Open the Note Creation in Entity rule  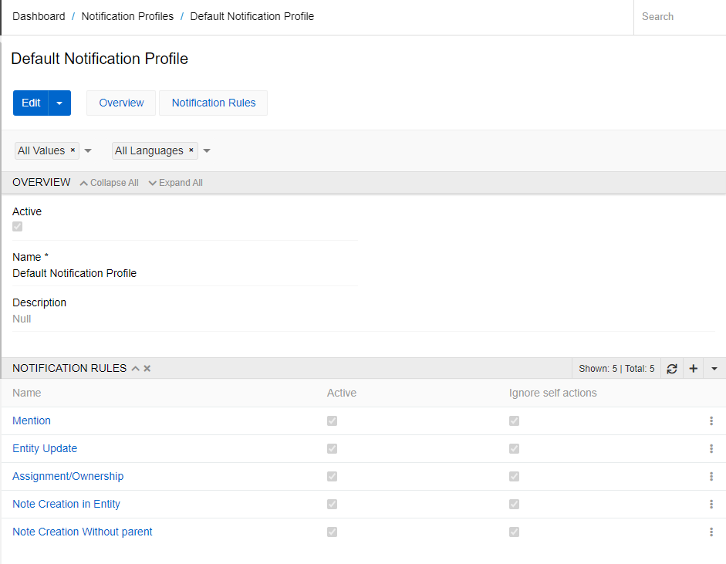tap(66, 504)
